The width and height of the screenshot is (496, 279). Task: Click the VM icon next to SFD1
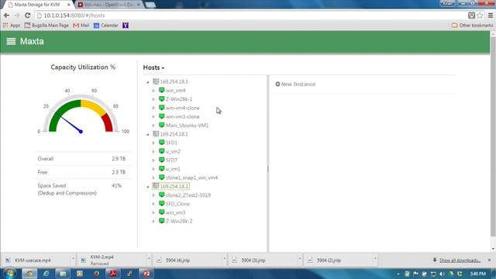point(162,143)
